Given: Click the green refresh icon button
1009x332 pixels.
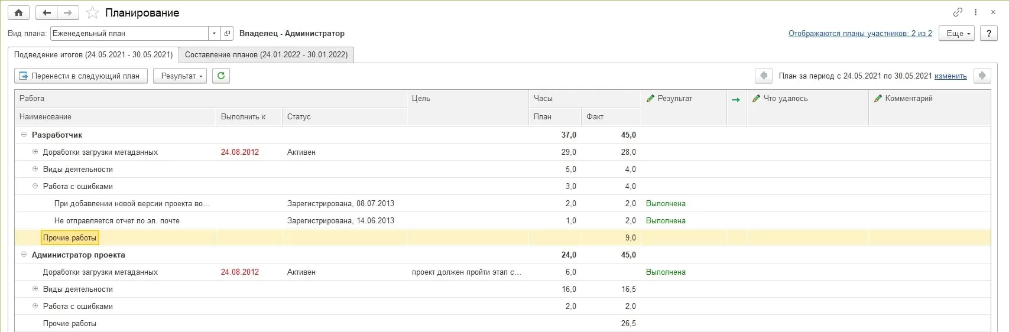Looking at the screenshot, I should coord(221,76).
